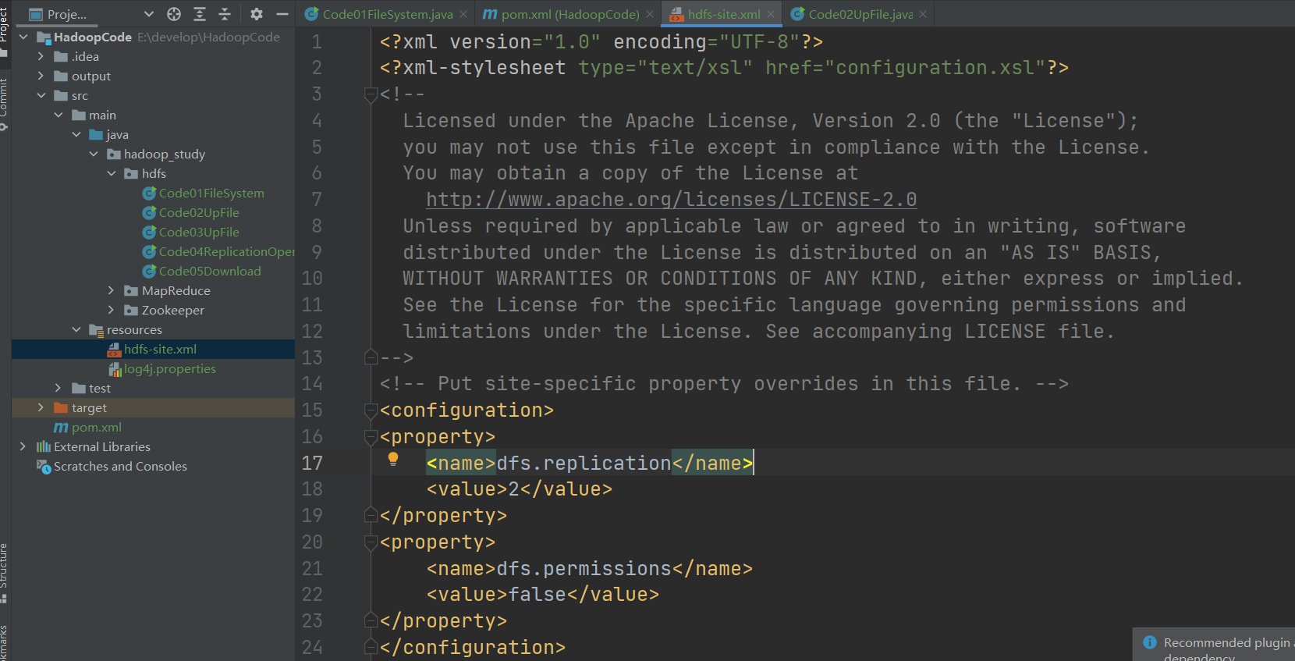Viewport: 1295px width, 661px height.
Task: Click the target folder icon
Action: pyautogui.click(x=61, y=407)
